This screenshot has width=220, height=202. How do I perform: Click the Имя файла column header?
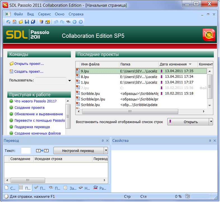[99, 64]
